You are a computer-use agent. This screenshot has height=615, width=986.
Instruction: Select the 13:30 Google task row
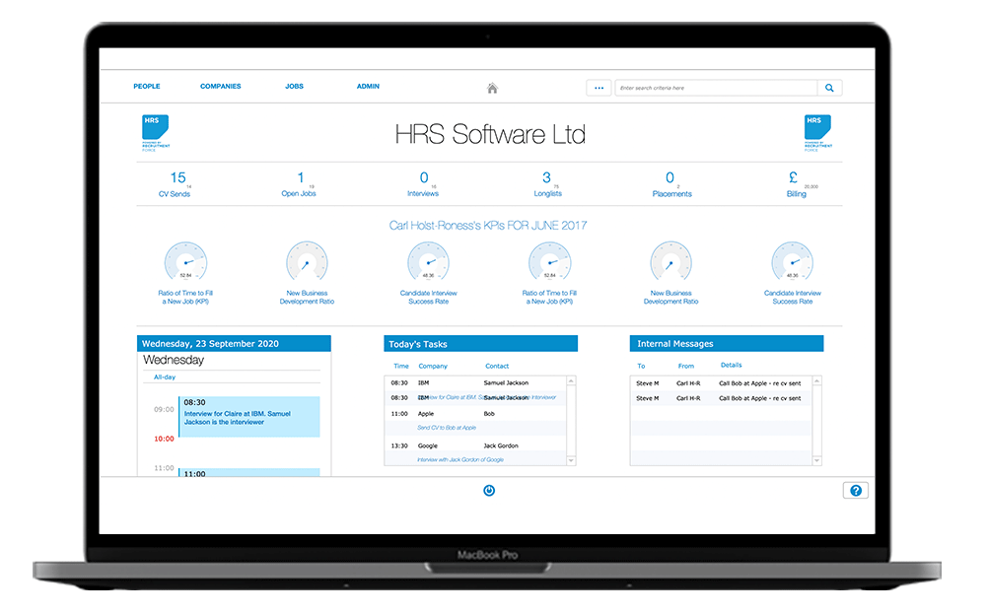click(x=473, y=446)
